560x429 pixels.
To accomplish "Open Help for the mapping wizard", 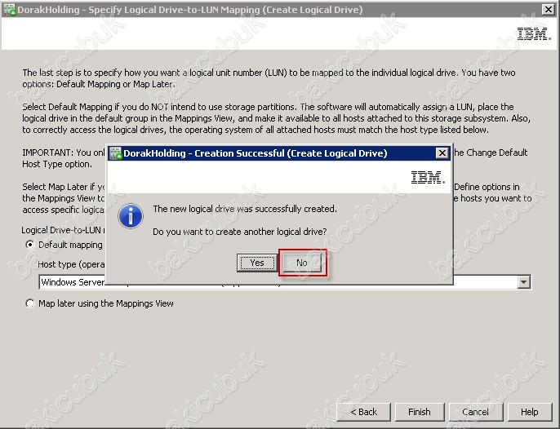I will point(529,412).
